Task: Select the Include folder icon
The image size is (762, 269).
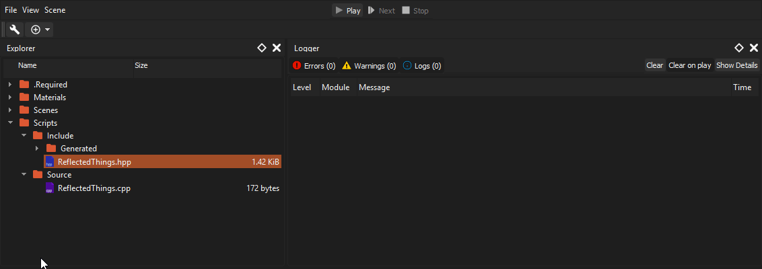Action: point(38,135)
